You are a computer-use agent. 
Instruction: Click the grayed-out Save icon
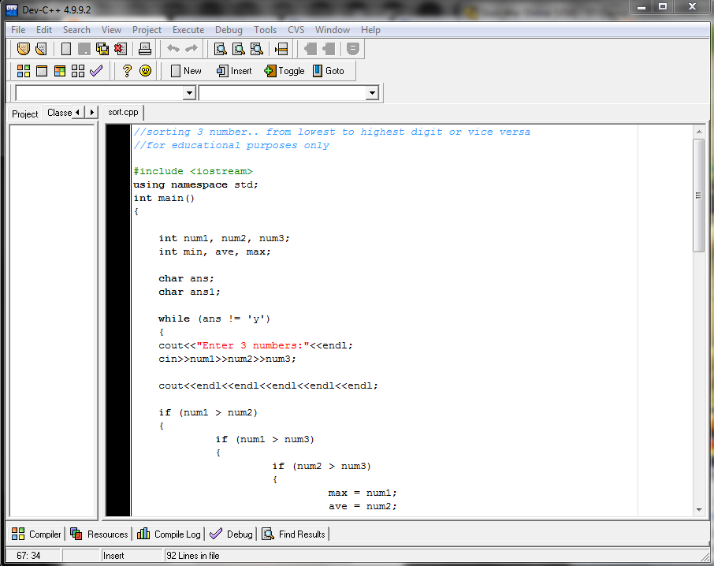84,49
